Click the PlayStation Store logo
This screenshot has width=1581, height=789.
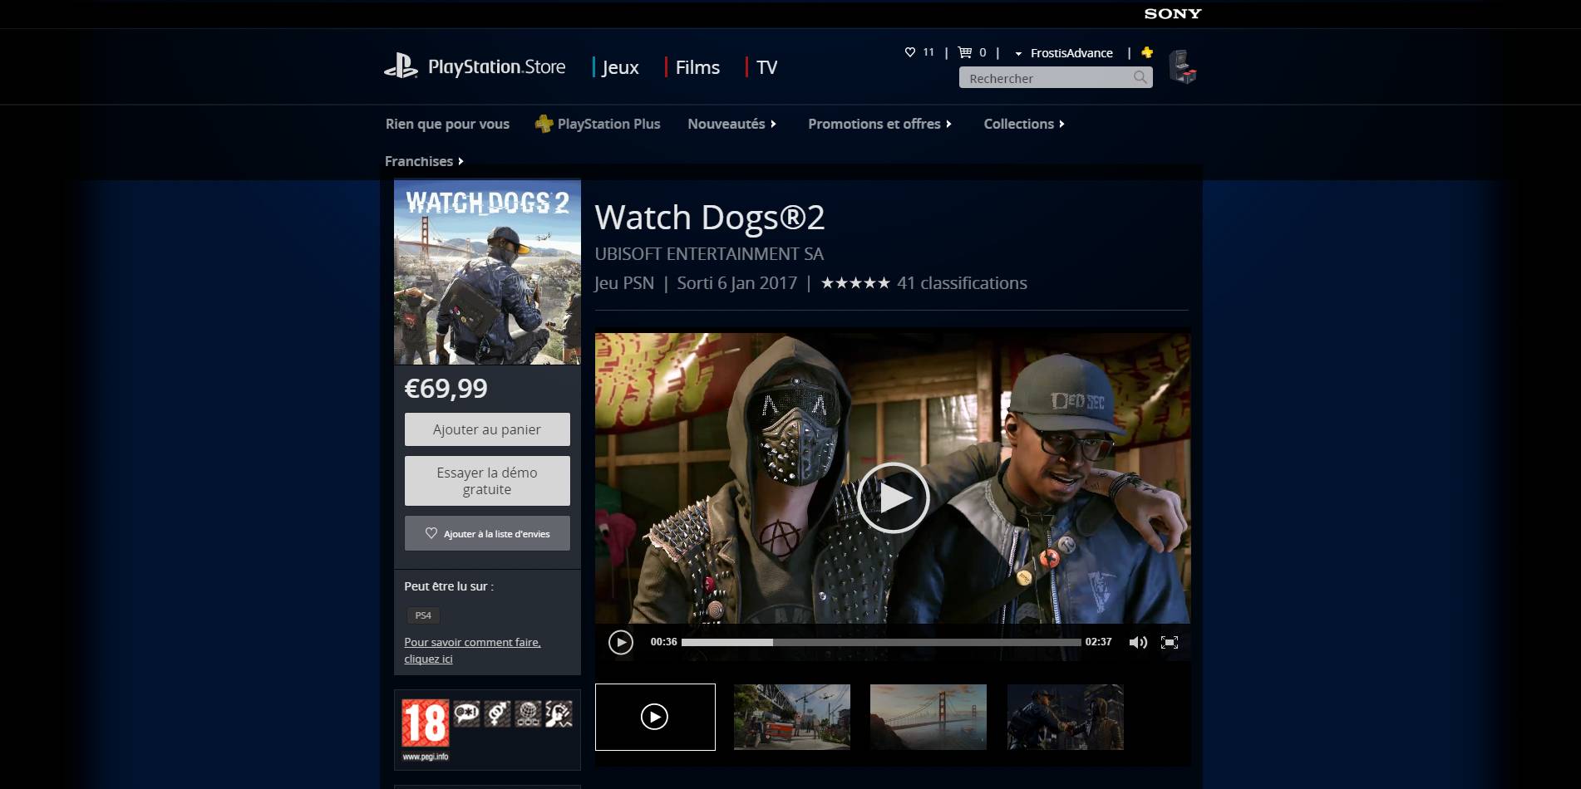(475, 67)
